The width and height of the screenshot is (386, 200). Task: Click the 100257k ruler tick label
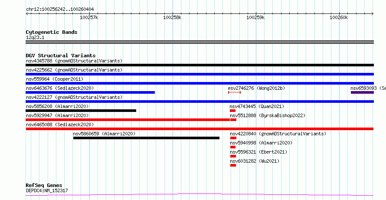coord(89,17)
